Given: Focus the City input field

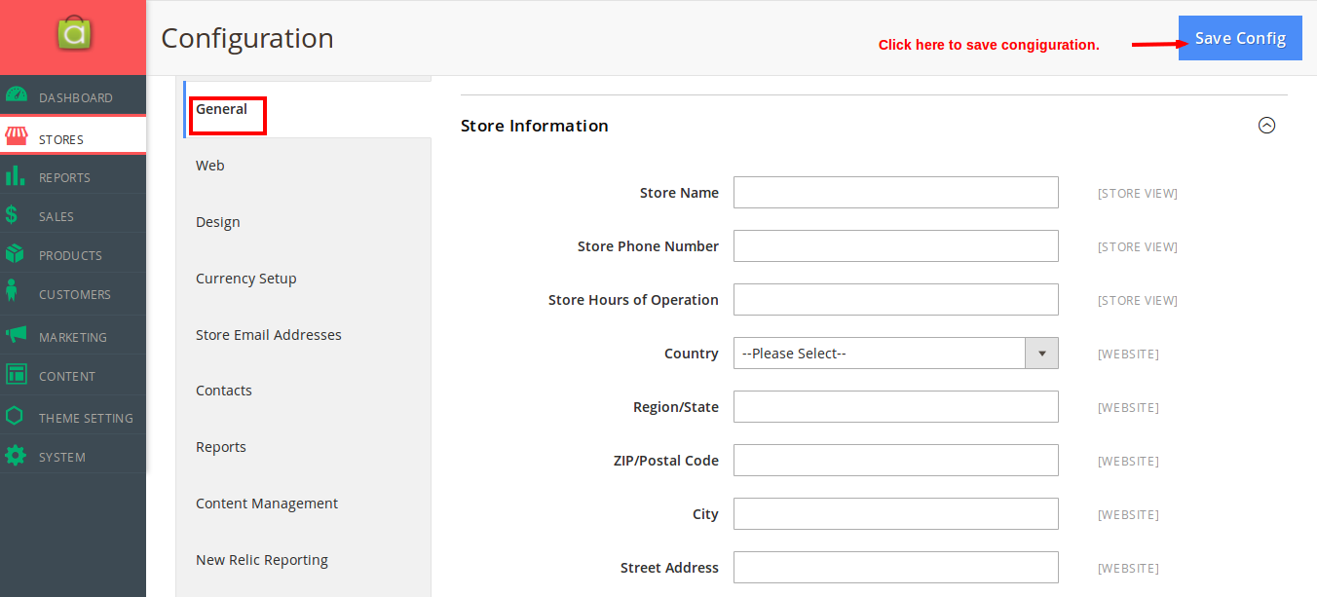Looking at the screenshot, I should point(895,514).
